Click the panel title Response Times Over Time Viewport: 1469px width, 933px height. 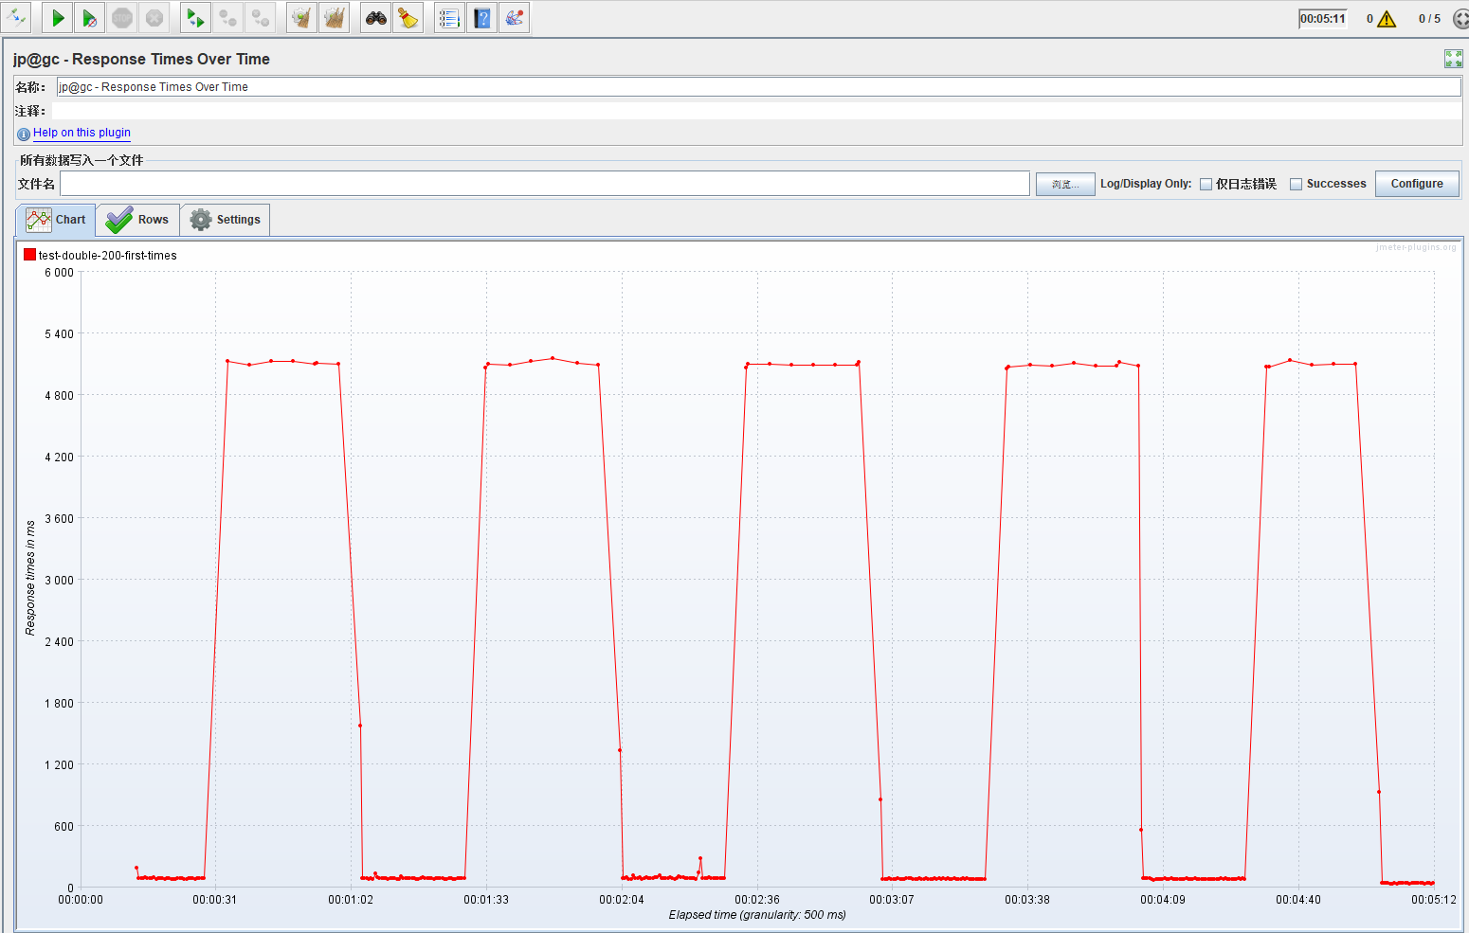[x=141, y=59]
